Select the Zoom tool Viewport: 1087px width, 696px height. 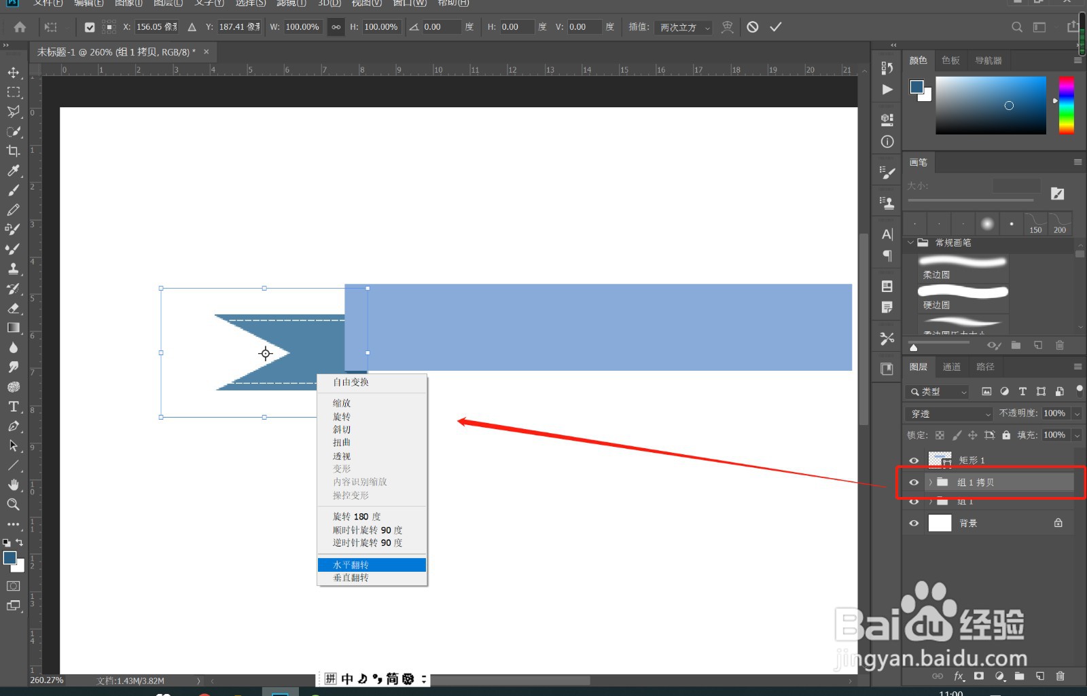13,505
